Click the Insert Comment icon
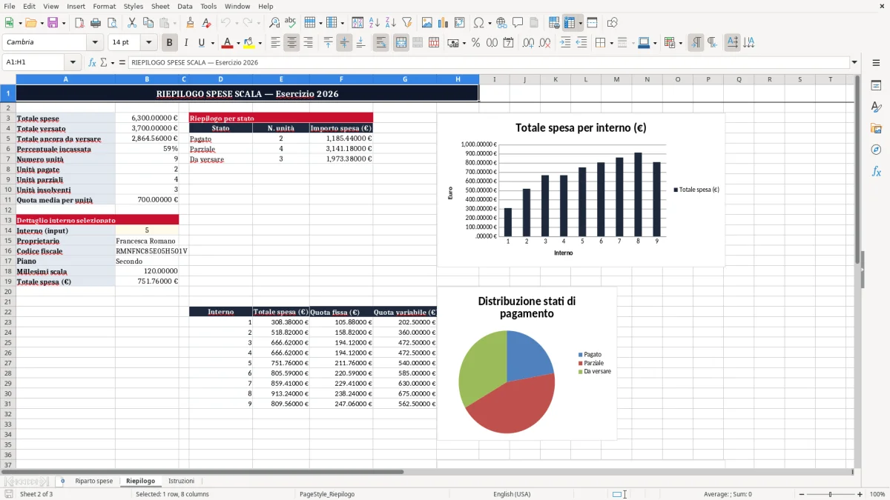This screenshot has height=500, width=890. [x=518, y=23]
